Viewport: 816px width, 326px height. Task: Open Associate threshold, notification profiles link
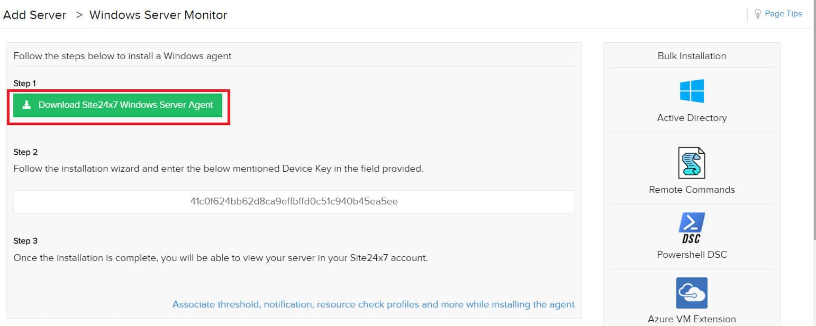373,304
